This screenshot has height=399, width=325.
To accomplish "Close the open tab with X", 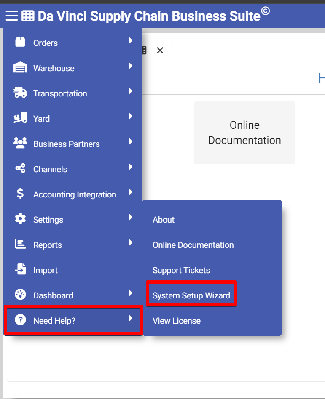I will click(x=160, y=50).
